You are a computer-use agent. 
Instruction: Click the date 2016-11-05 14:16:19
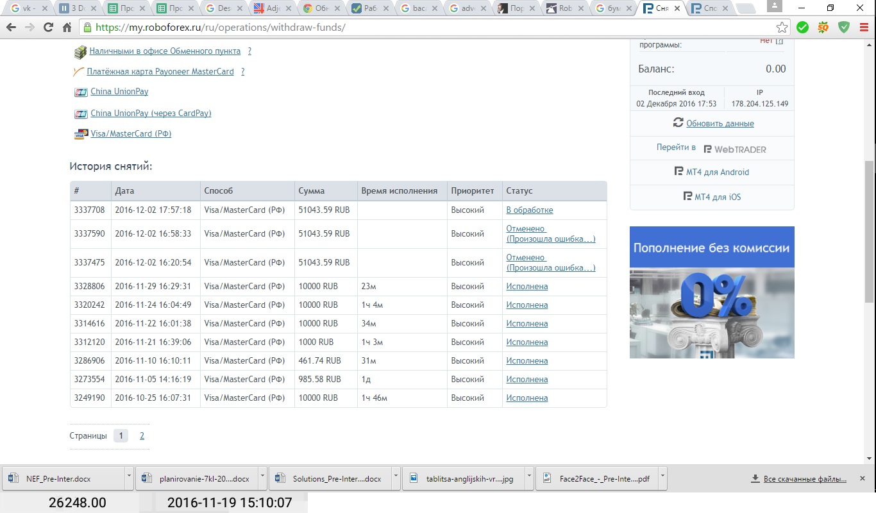tap(153, 380)
